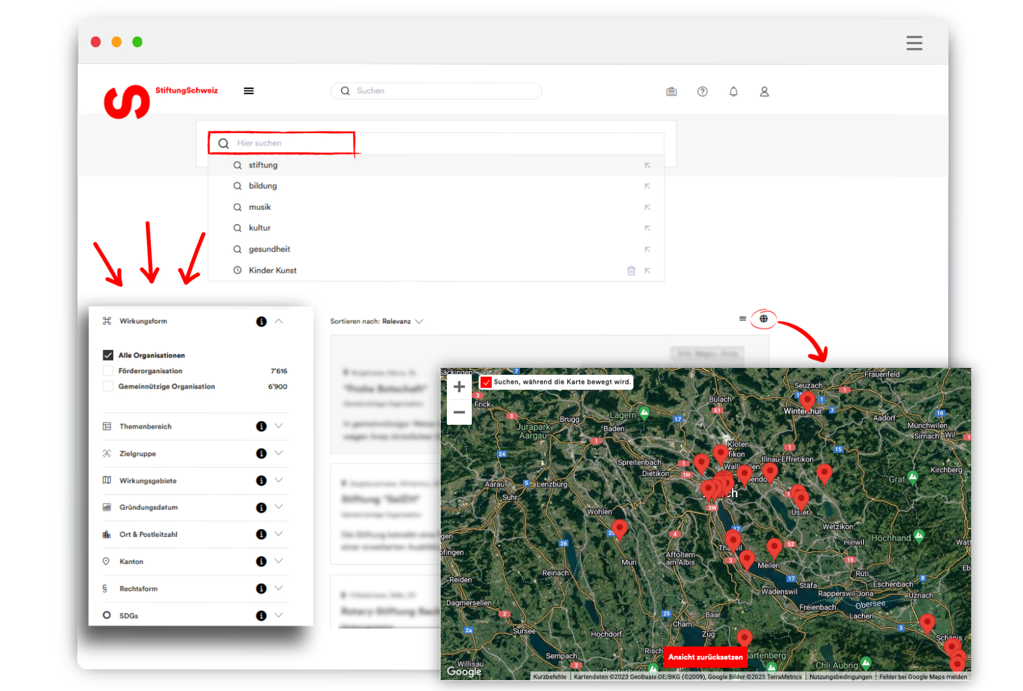Select the 'bildung' search suggestion
Viewport: 1023px width, 691px height.
tap(263, 186)
